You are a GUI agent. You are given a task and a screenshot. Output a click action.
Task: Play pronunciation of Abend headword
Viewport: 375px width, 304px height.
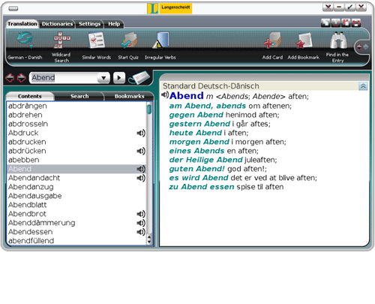click(x=165, y=95)
